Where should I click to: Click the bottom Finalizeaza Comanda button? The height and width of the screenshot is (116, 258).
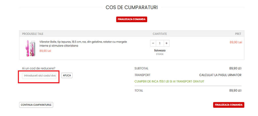(x=228, y=105)
